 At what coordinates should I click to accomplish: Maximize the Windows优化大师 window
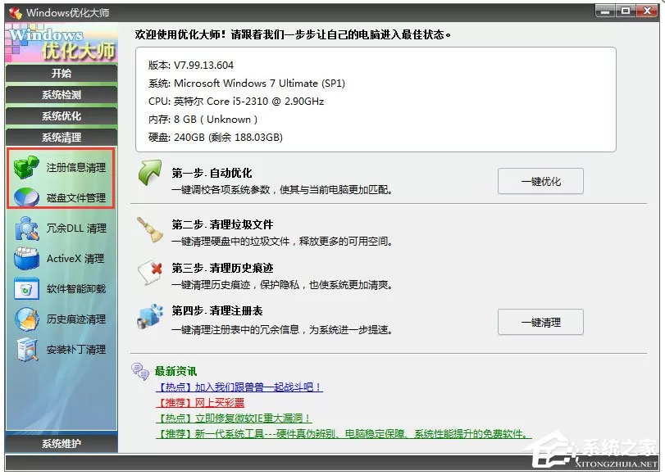(x=625, y=11)
